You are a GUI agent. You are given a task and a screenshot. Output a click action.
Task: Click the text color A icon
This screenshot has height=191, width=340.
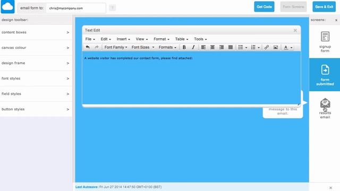[286, 47]
